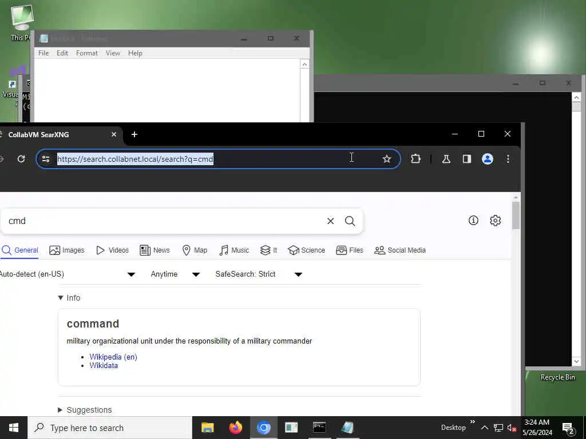
Task: Open Chrome three-dot menu
Action: click(x=508, y=159)
